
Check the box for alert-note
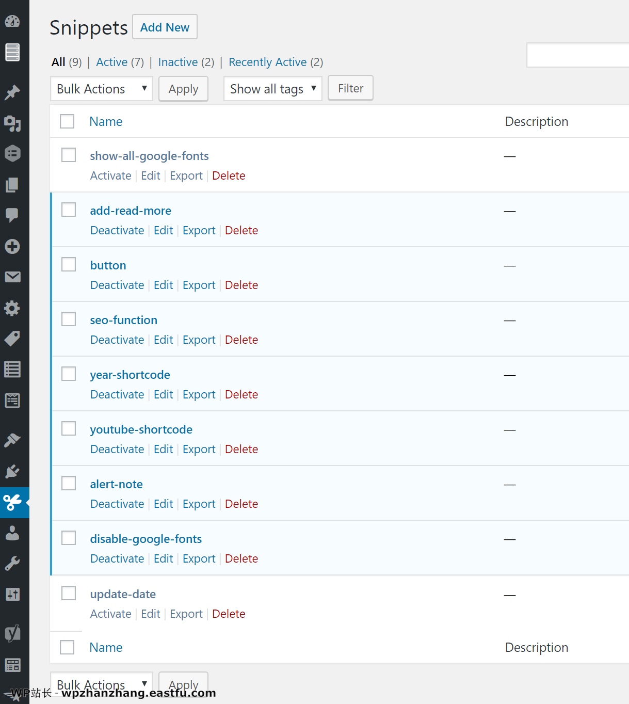coord(69,483)
